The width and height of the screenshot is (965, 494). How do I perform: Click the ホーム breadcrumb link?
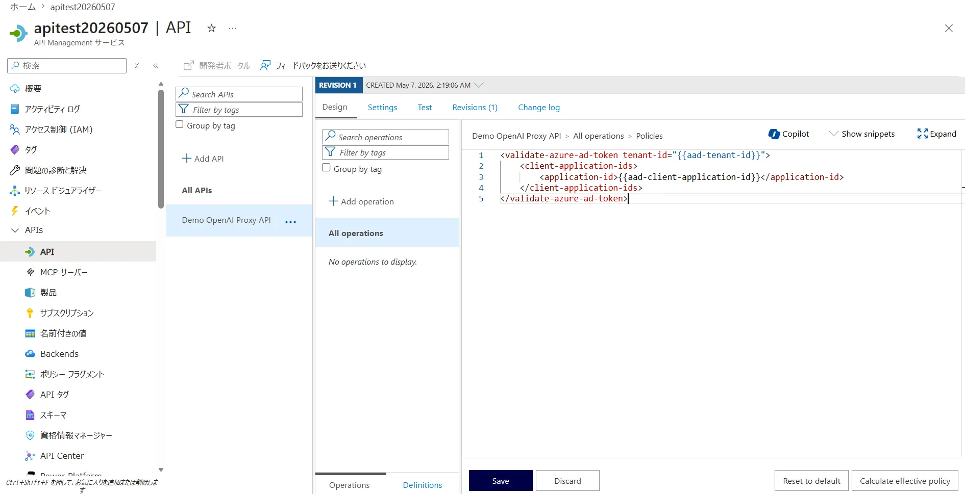23,7
